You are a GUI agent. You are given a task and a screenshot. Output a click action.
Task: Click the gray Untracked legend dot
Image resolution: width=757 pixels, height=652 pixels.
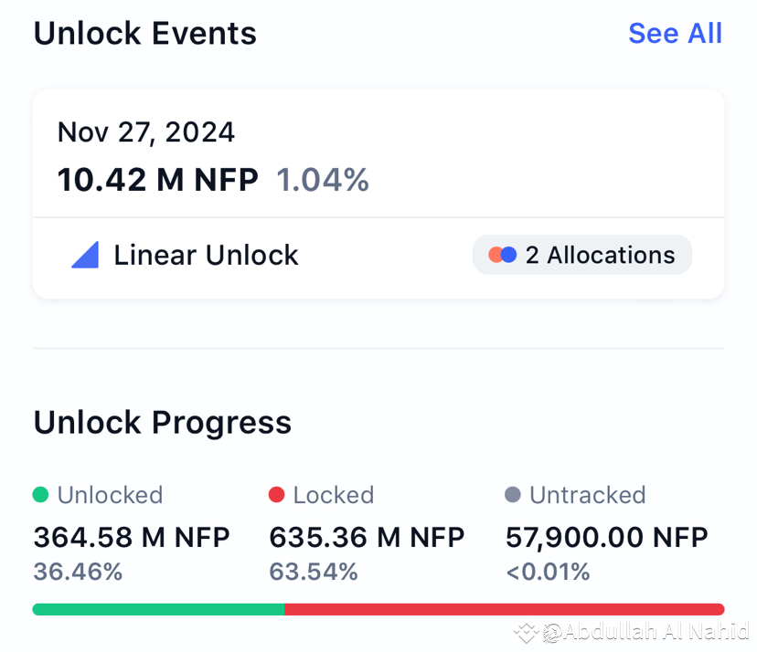click(513, 494)
